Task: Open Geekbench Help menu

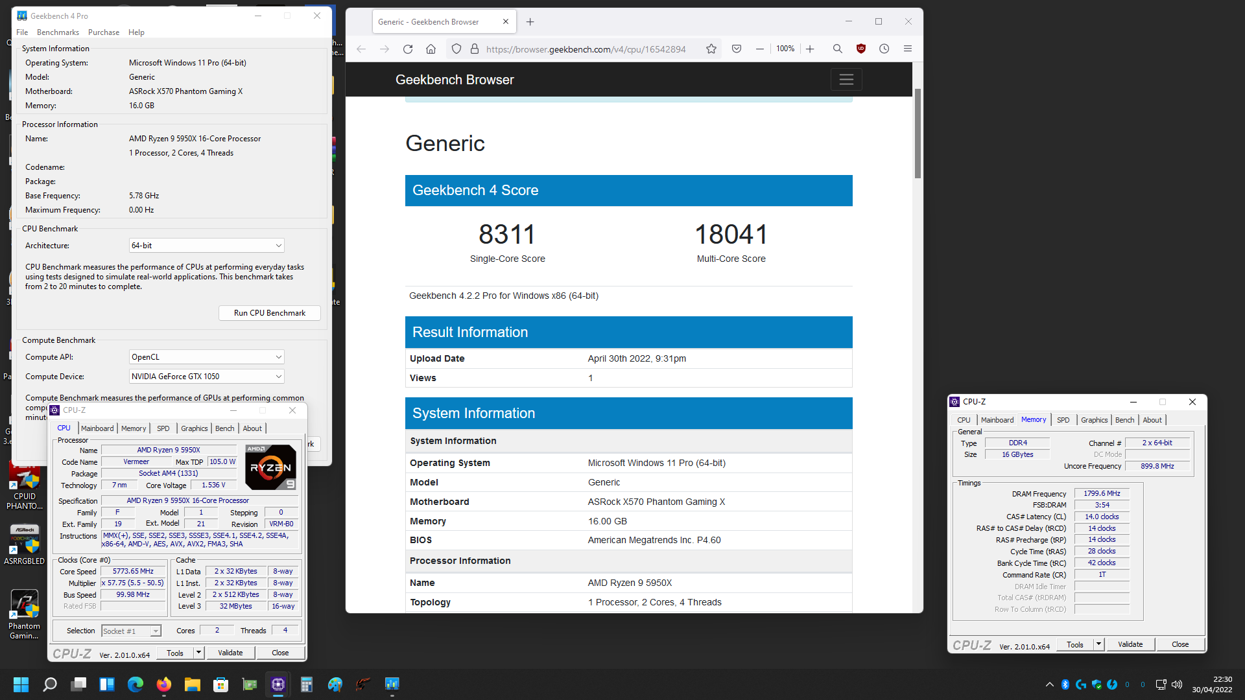Action: pos(136,32)
